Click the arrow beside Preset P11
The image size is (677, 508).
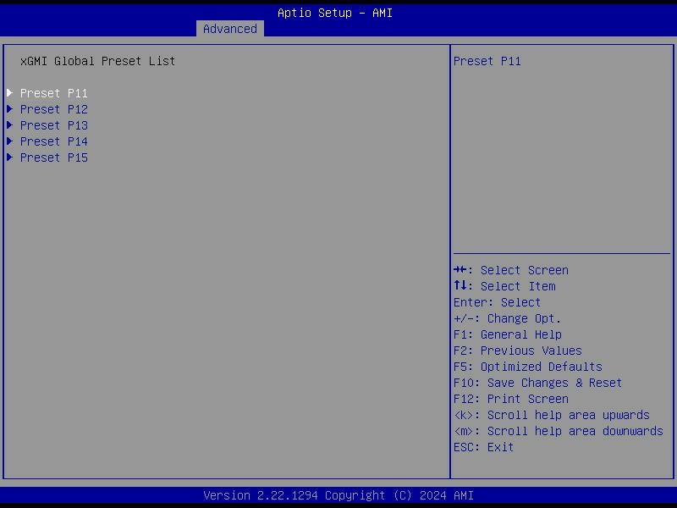point(10,93)
